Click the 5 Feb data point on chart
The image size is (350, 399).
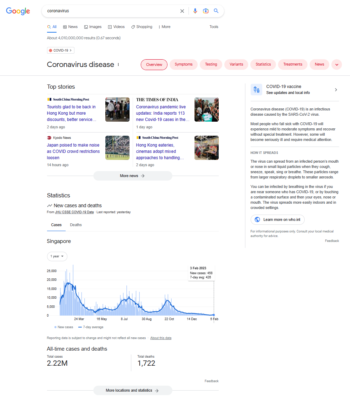(x=214, y=315)
